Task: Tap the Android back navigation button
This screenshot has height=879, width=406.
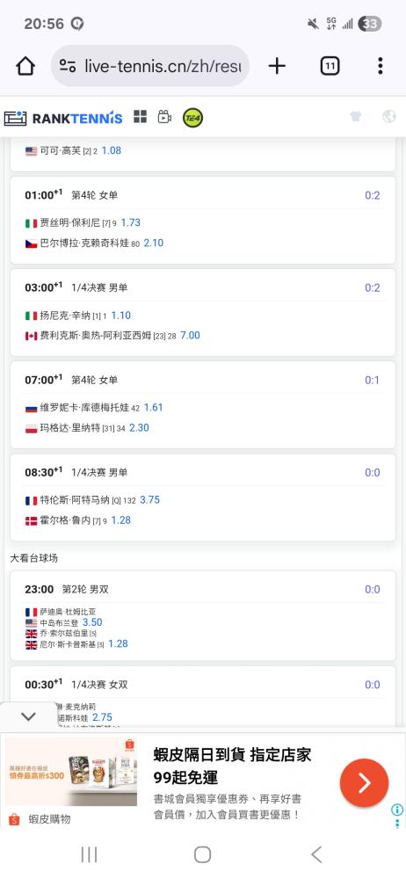Action: 316,854
